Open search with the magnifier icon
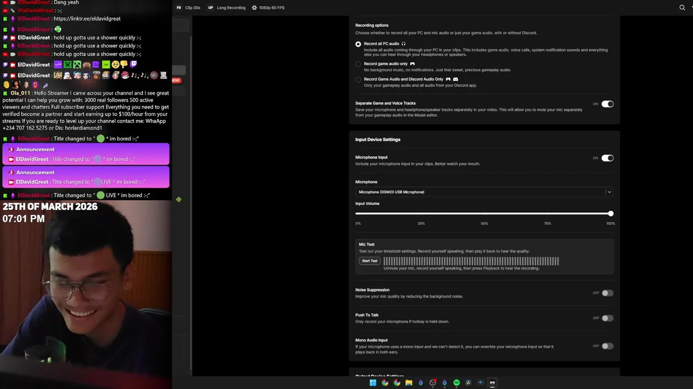Image resolution: width=693 pixels, height=389 pixels. point(682,8)
